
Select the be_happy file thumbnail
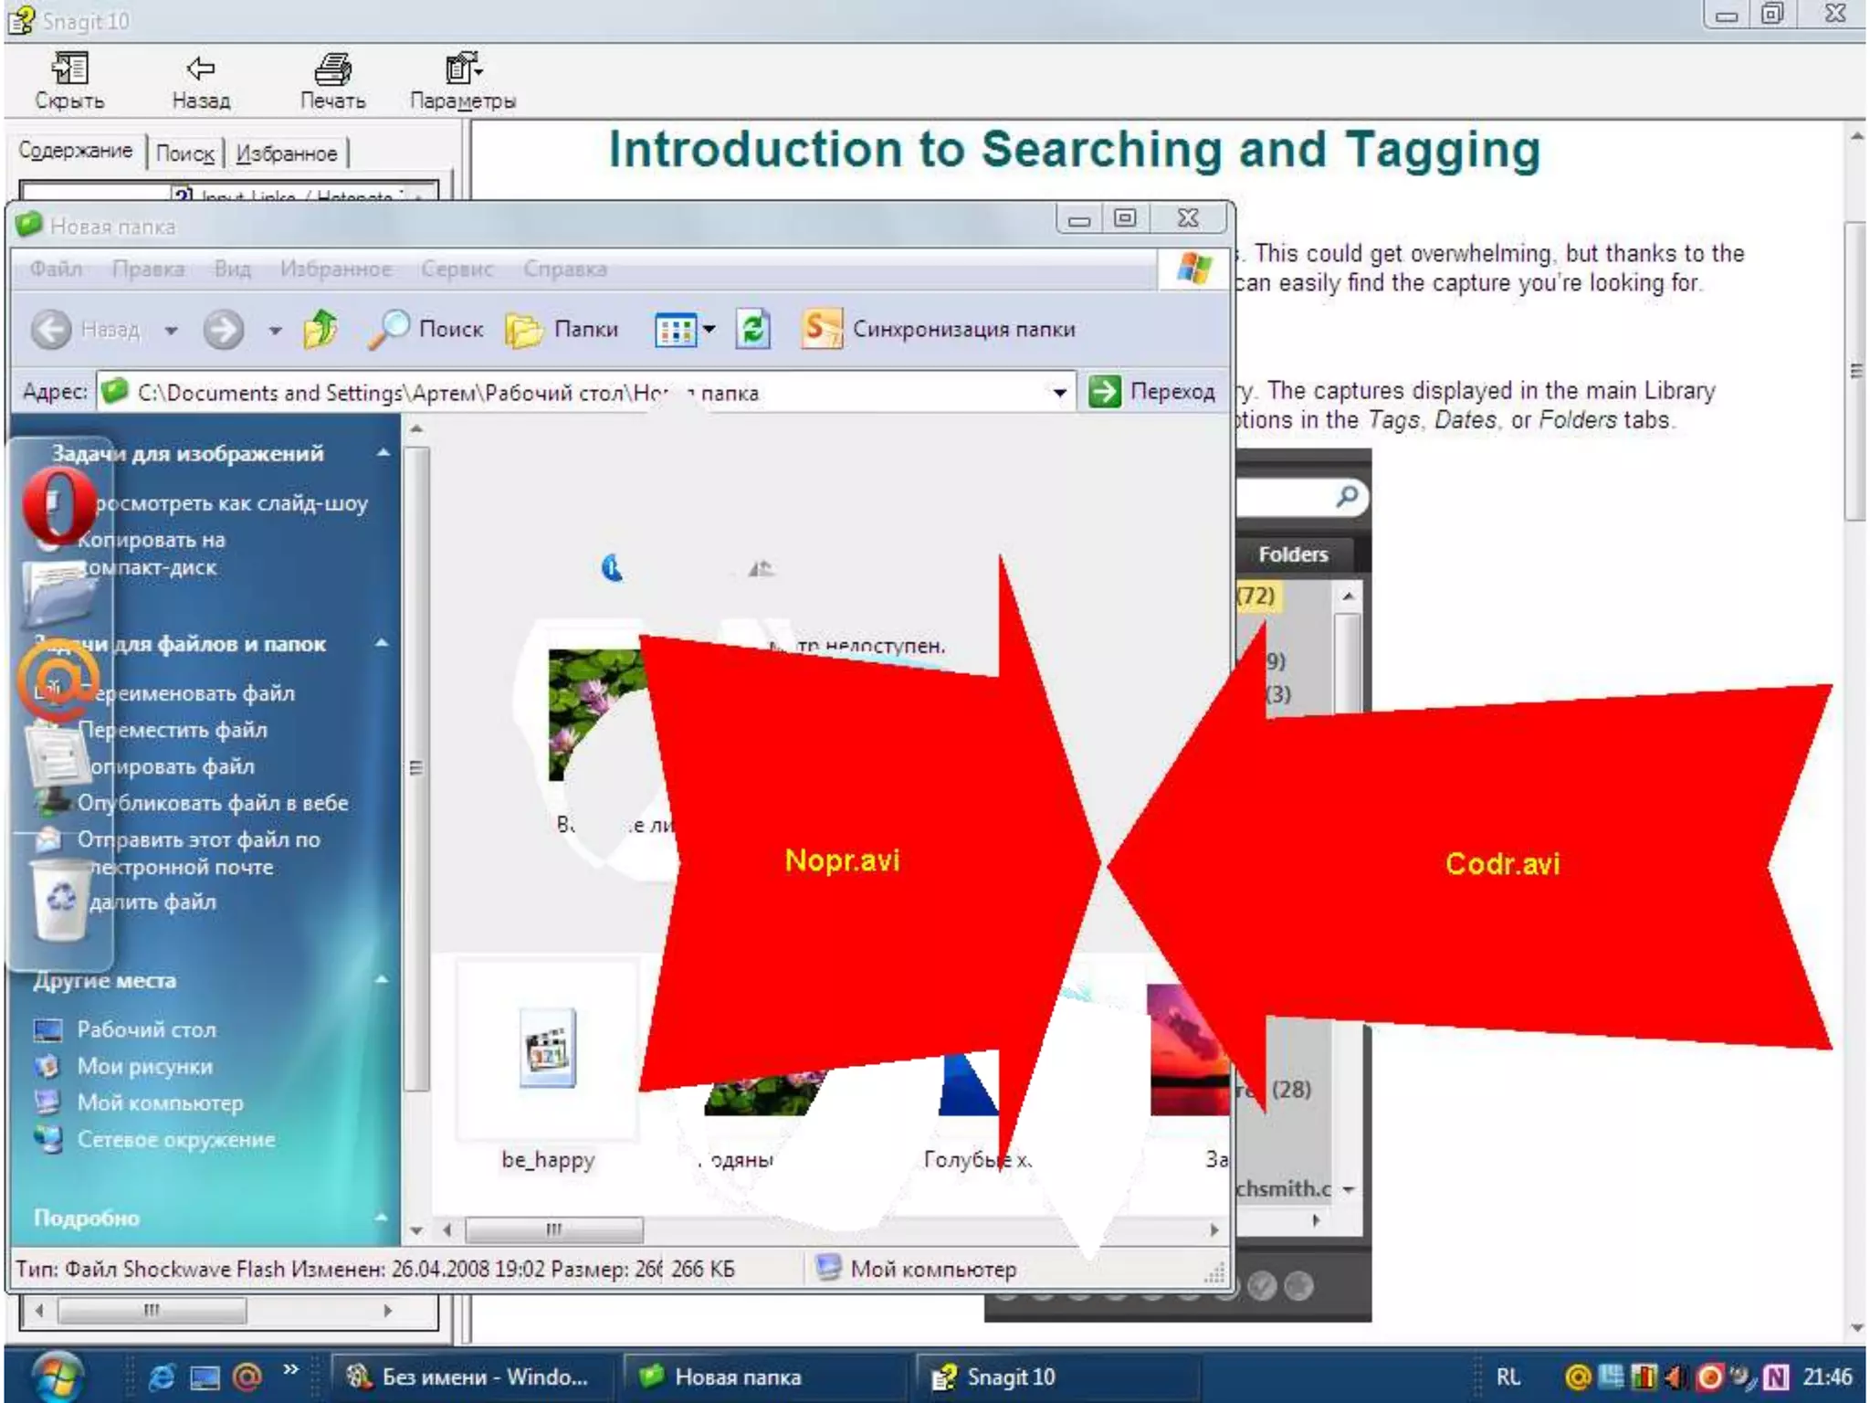[547, 1050]
